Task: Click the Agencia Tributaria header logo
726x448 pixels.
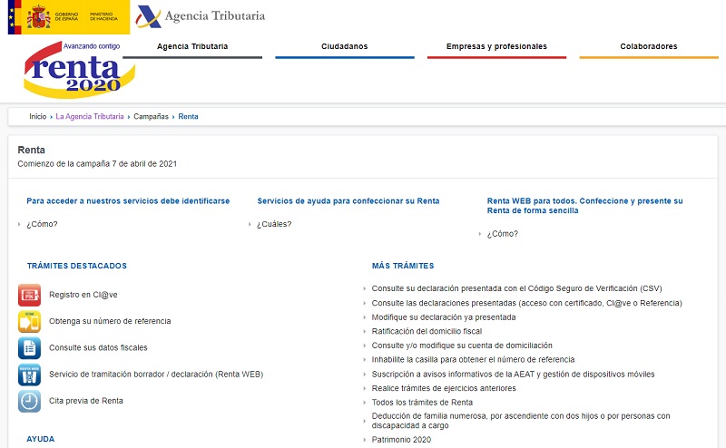Action: [x=200, y=16]
